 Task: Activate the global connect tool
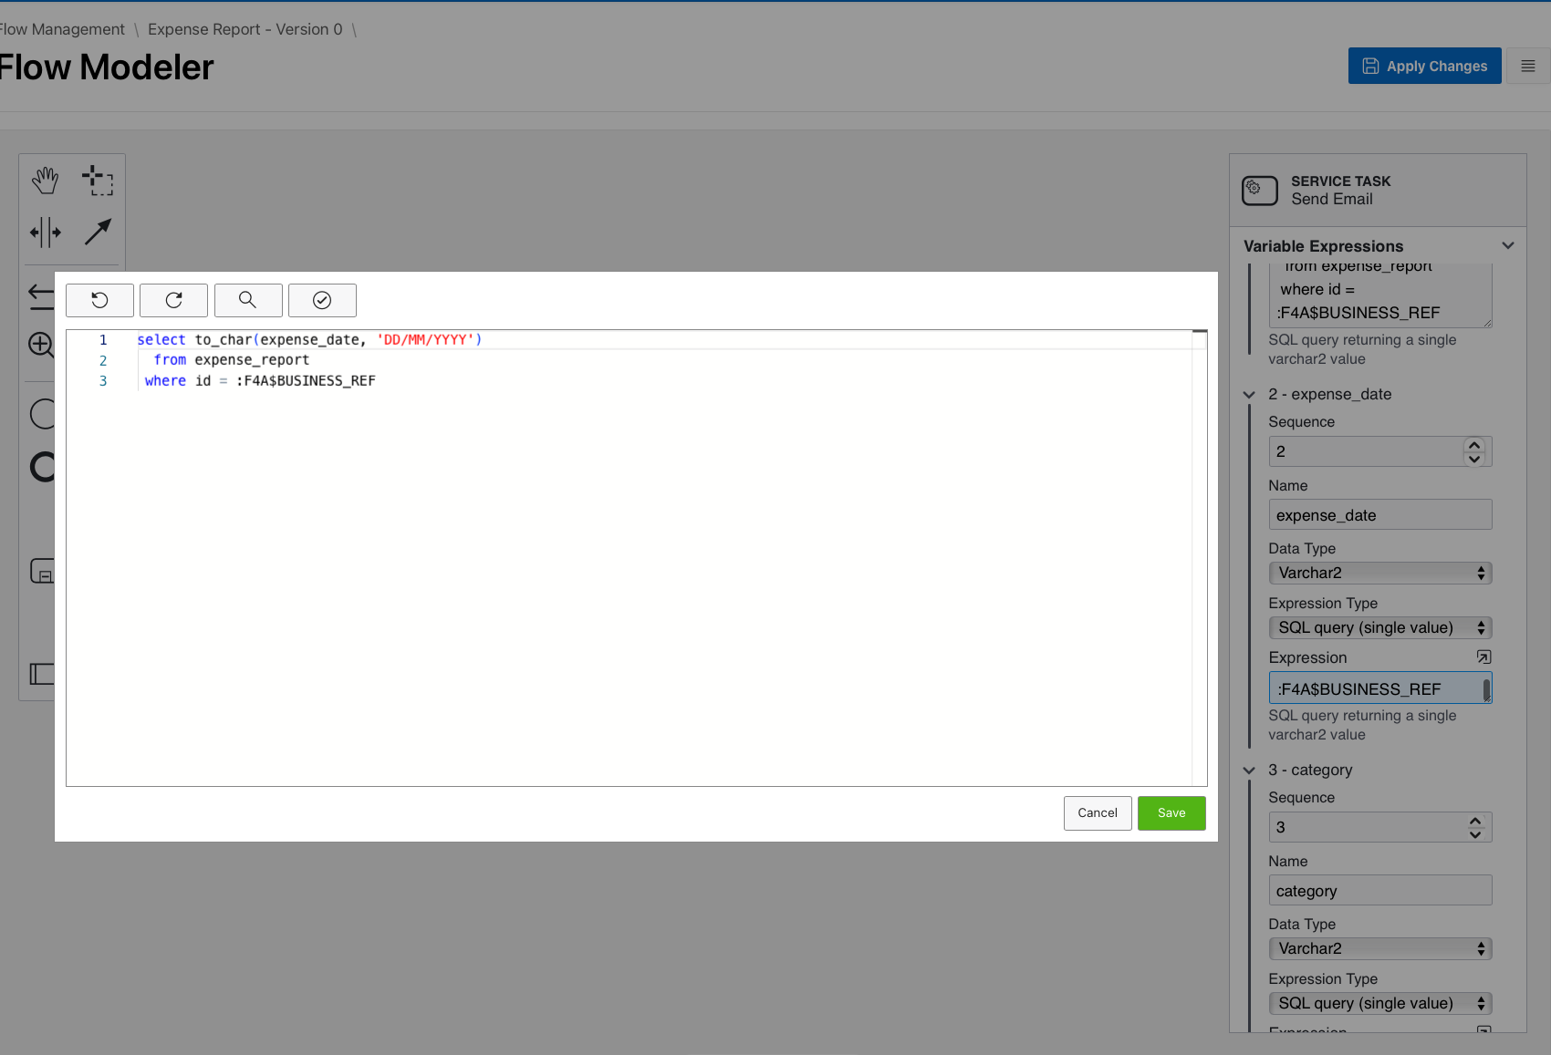pos(98,233)
